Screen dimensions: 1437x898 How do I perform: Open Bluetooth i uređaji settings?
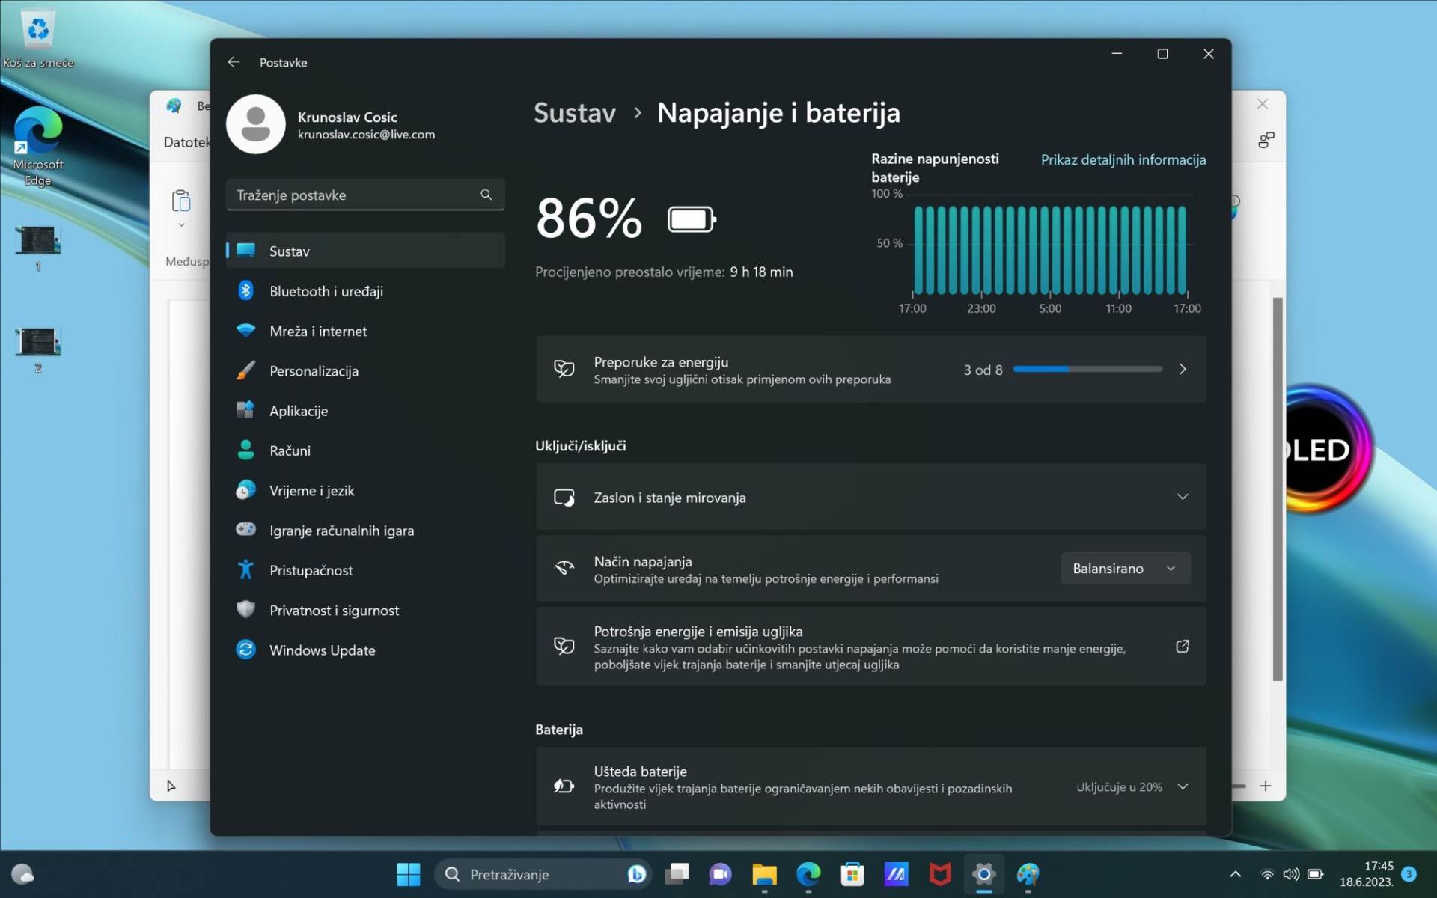pyautogui.click(x=327, y=290)
